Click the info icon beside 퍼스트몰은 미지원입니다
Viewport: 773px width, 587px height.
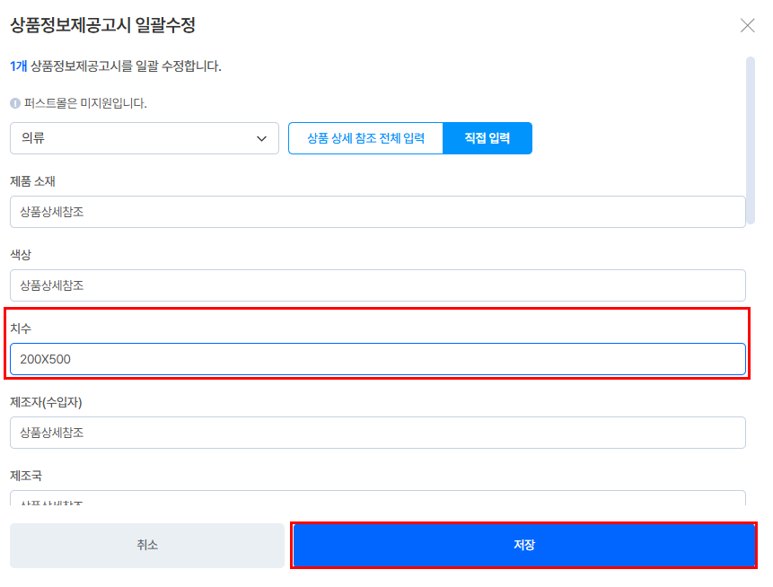[15, 103]
